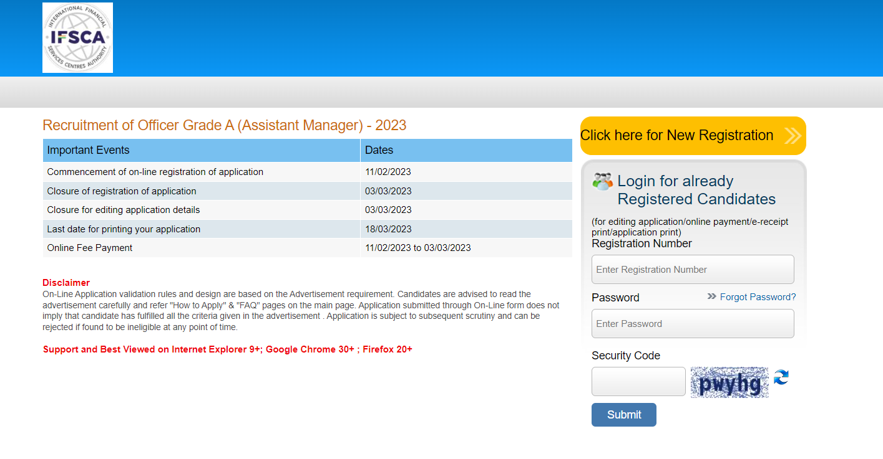Click here for New Registration

(677, 135)
